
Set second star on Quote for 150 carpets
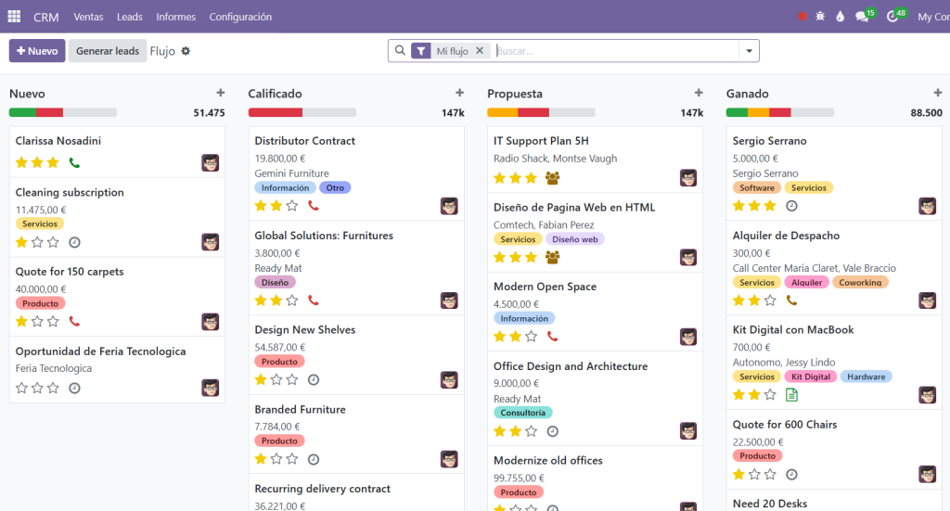(37, 322)
